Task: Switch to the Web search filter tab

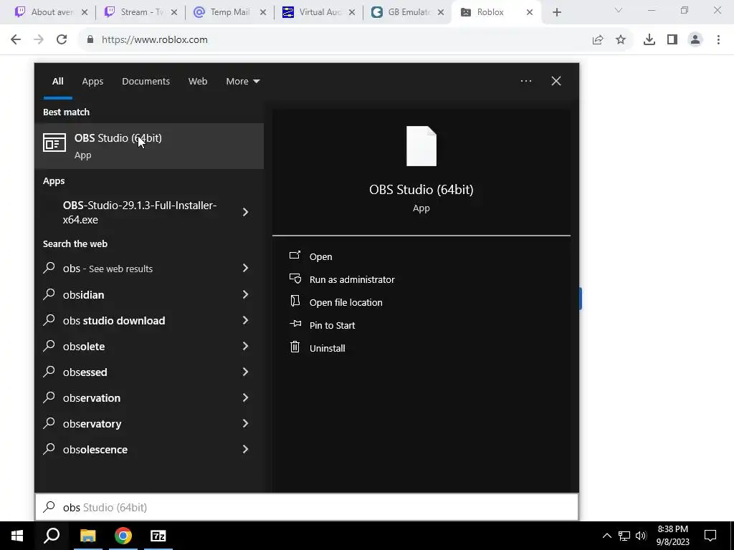Action: pos(198,82)
